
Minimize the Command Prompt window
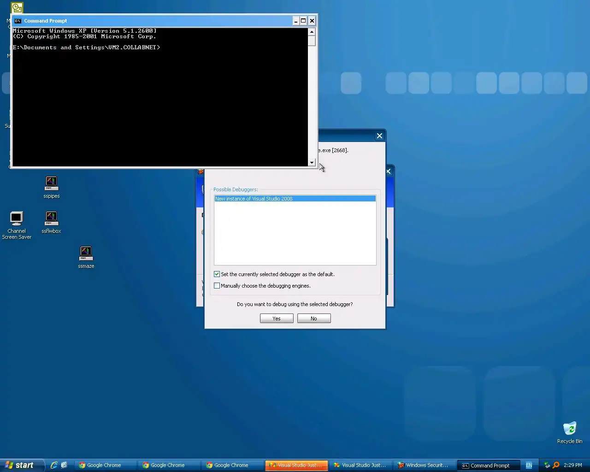click(296, 21)
